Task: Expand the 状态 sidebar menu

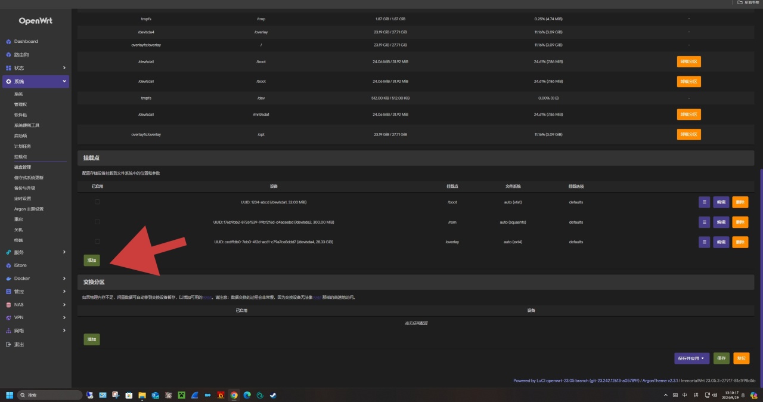Action: click(64, 68)
